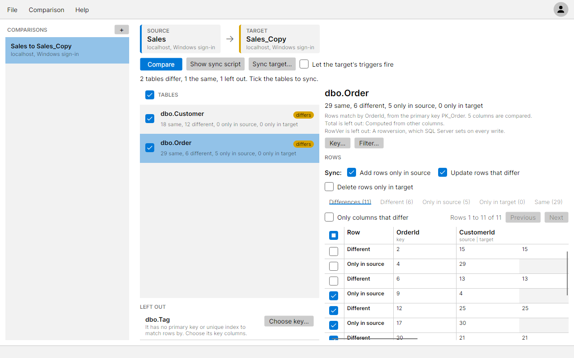Open the Comparison menu

[47, 10]
